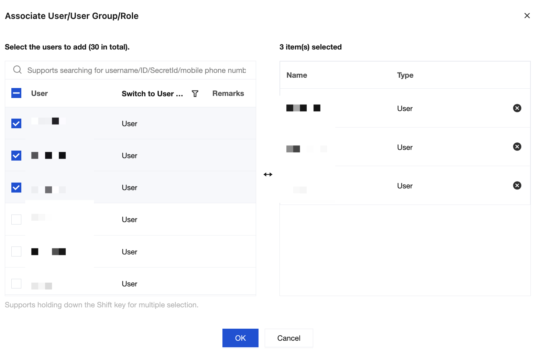
Task: Close the Associate User dialog
Action: tap(527, 16)
